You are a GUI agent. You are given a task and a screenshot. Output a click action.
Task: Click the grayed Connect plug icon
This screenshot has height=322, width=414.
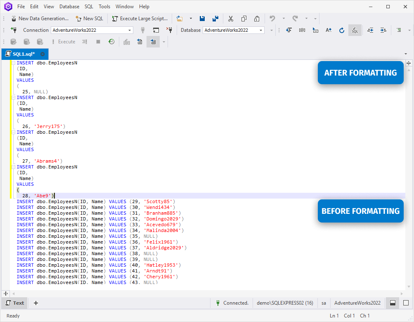(x=143, y=30)
